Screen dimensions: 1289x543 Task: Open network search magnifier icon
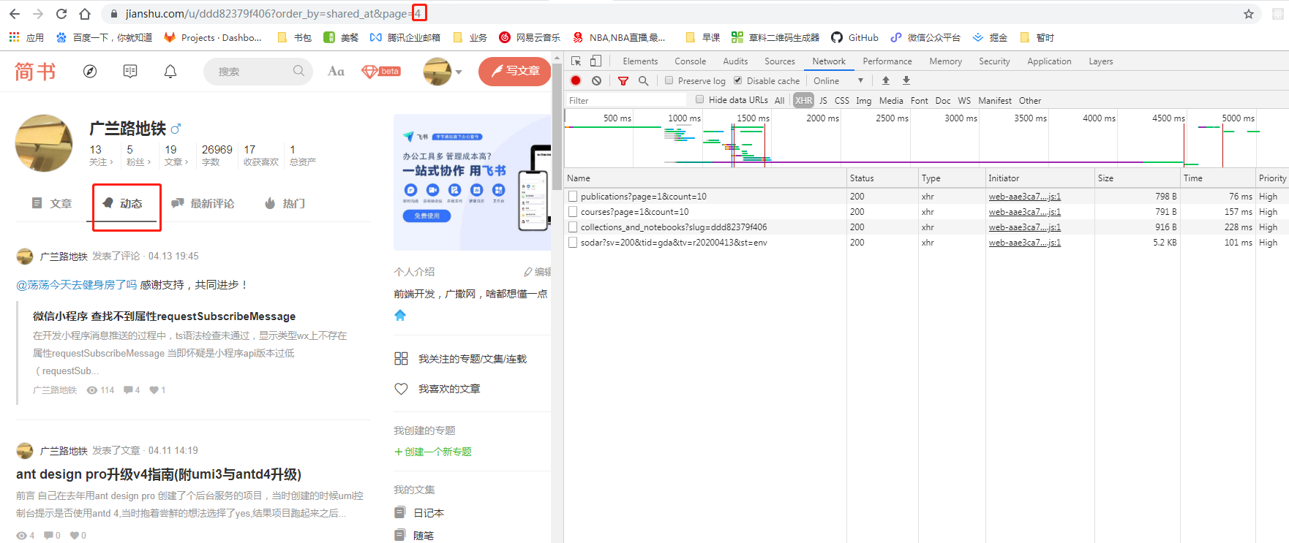(644, 80)
